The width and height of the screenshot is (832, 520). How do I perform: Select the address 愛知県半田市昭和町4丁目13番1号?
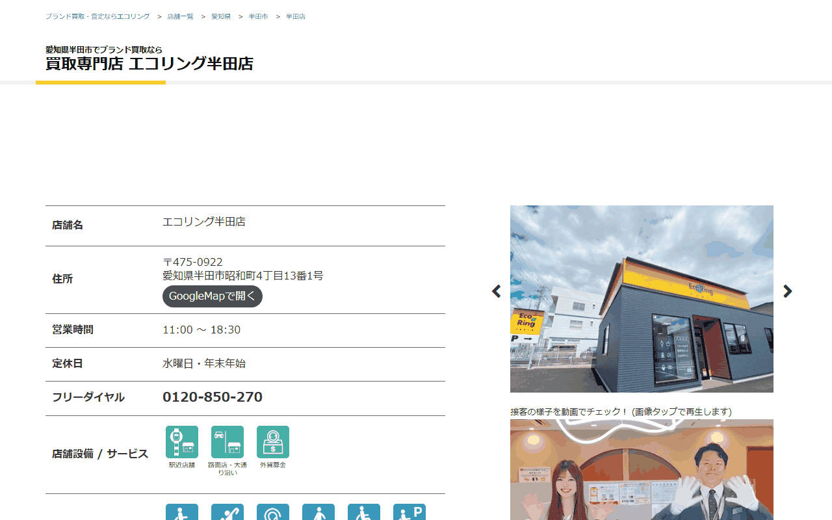click(242, 276)
